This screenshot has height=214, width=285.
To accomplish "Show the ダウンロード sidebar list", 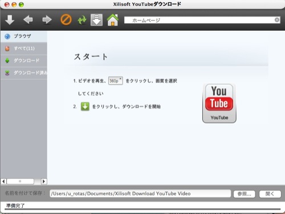I will pyautogui.click(x=24, y=60).
